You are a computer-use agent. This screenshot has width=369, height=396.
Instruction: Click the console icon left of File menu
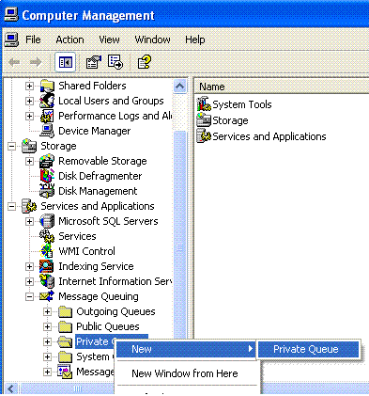(11, 40)
